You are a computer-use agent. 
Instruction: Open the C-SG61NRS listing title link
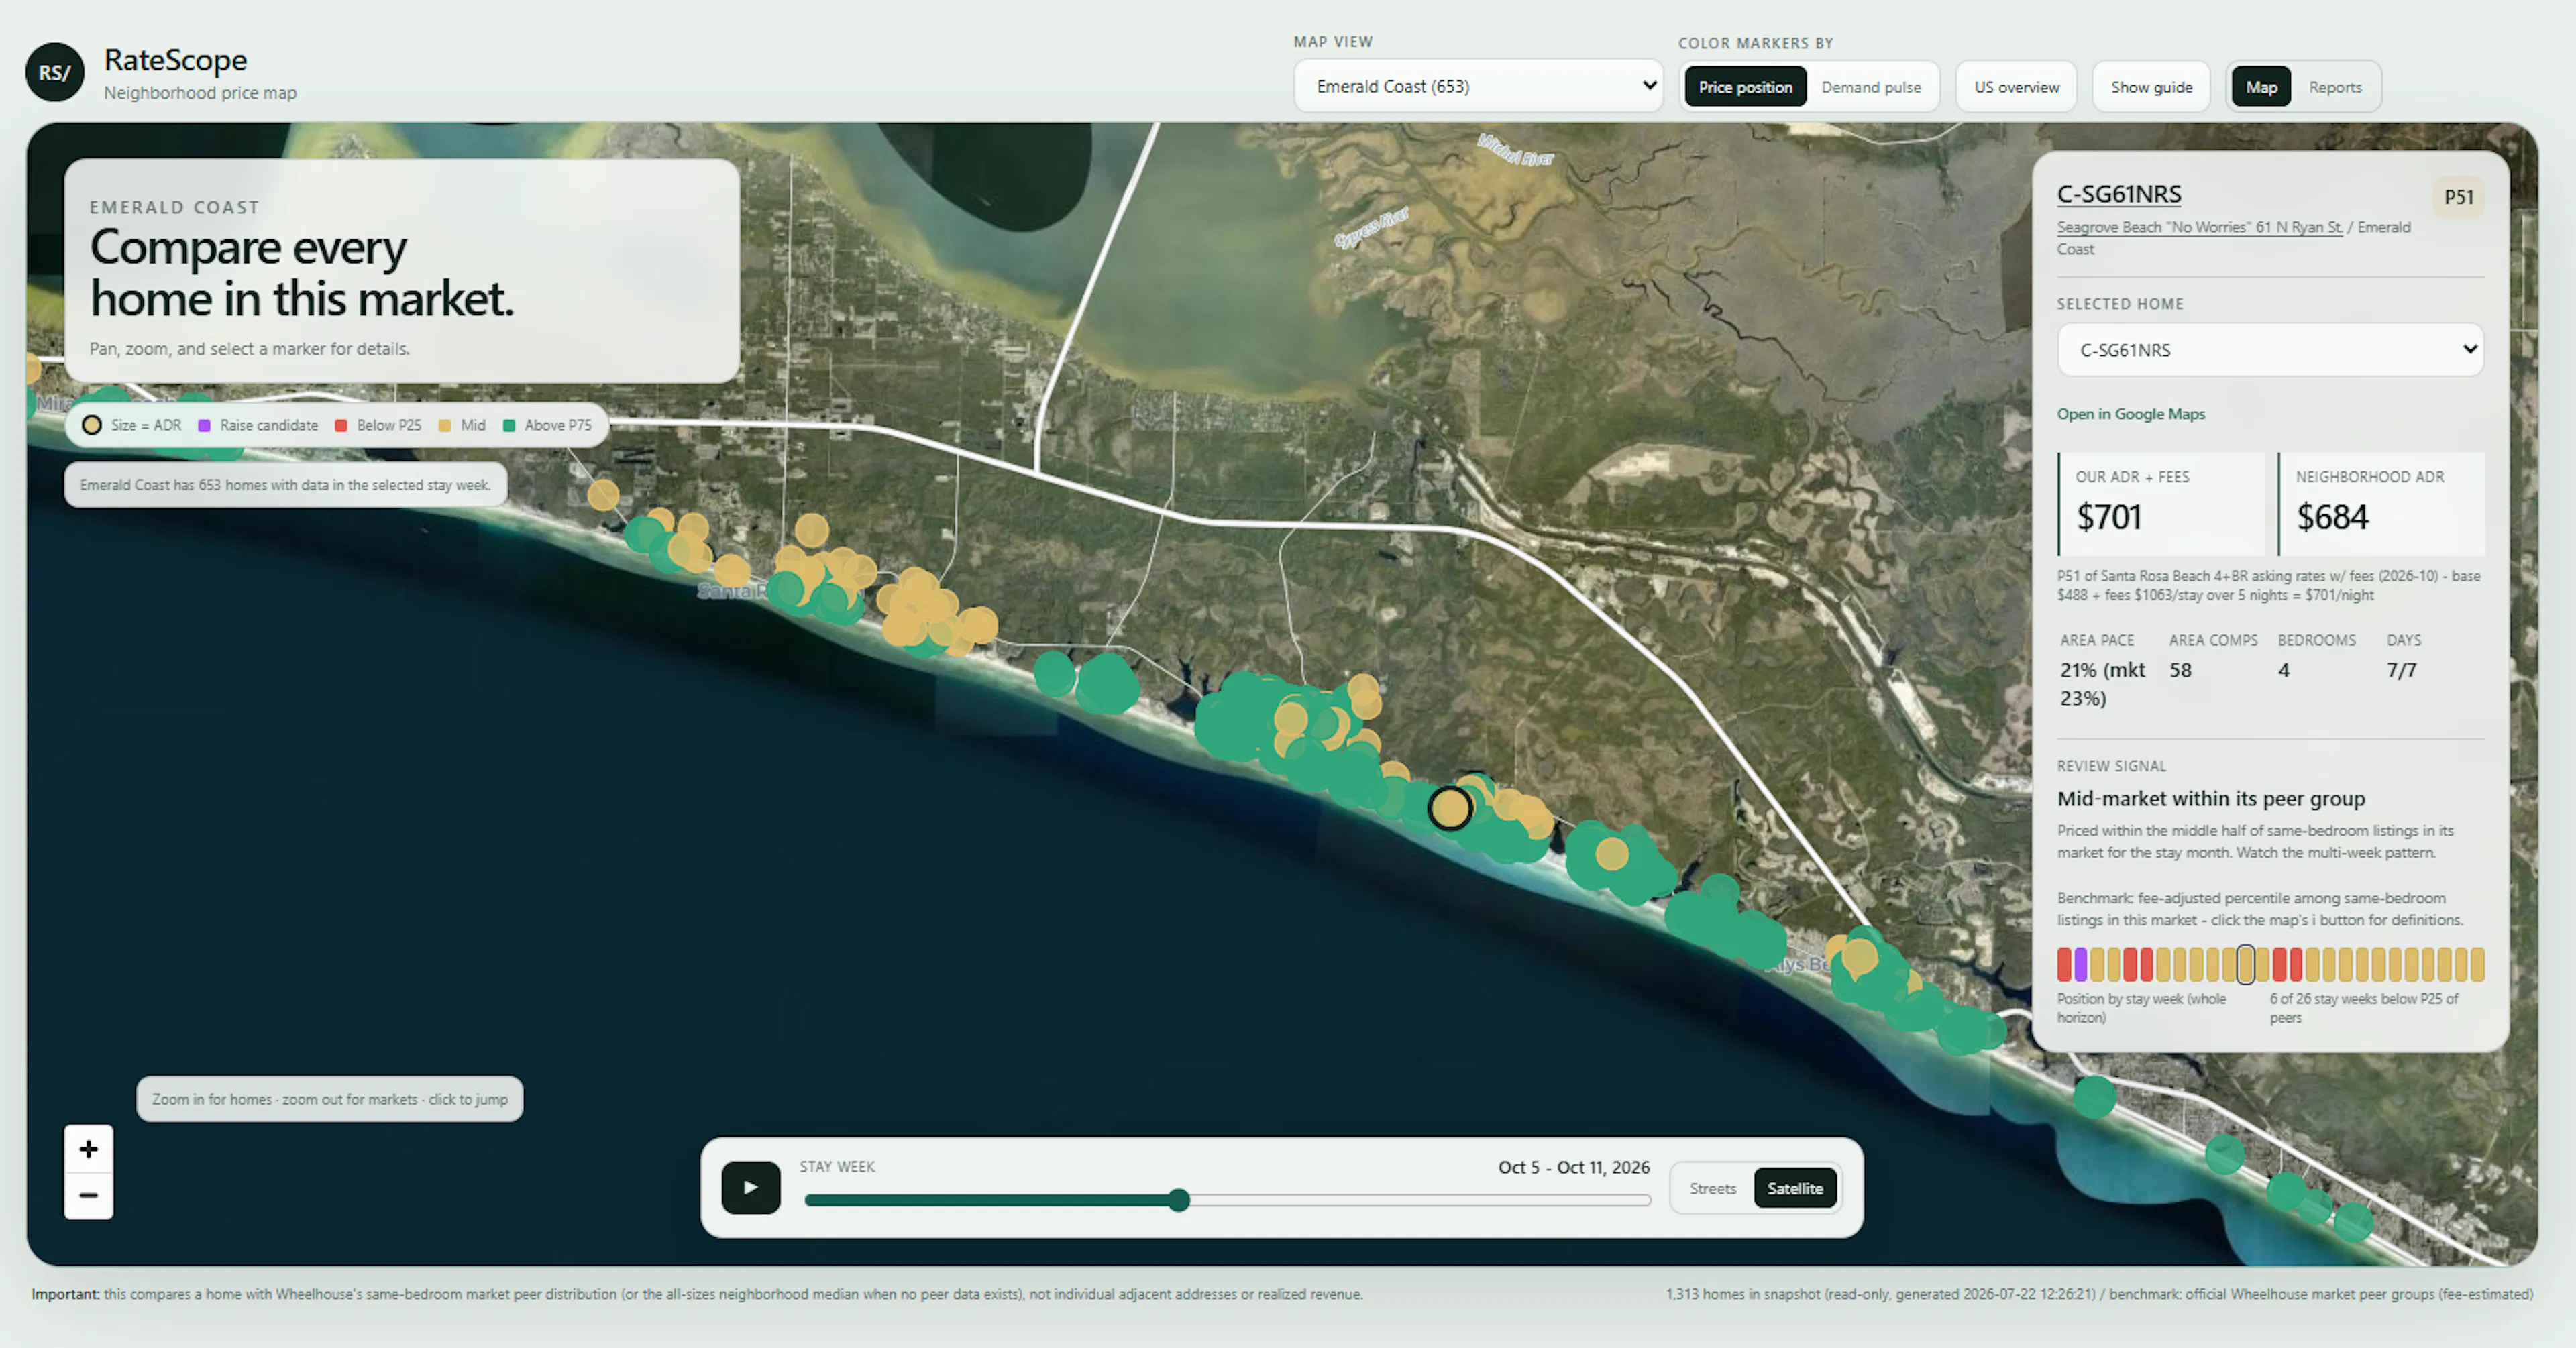(2118, 194)
